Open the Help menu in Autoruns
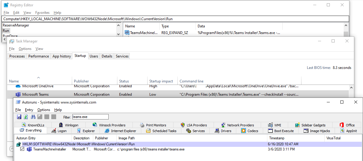Screen dimensions: 363x161 [58, 110]
